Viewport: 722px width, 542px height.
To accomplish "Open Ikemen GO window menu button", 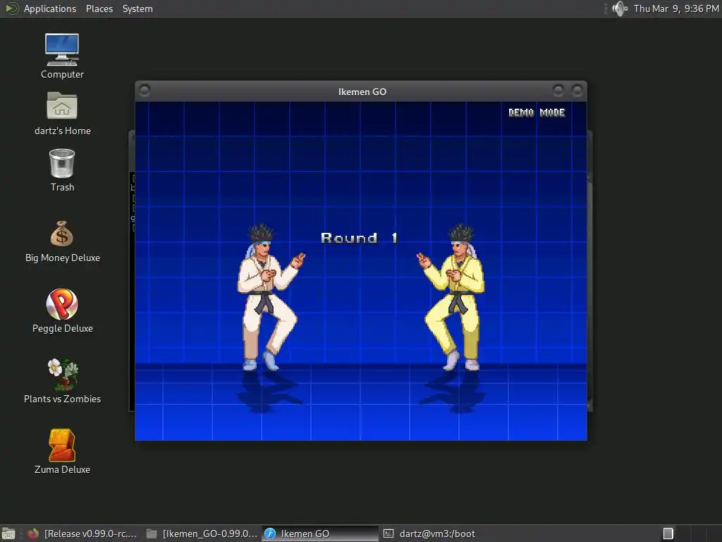I will (x=144, y=90).
